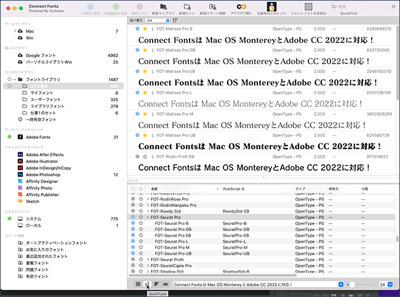
Task: Expand the FOT-Rowdy Std family
Action: 148,211
